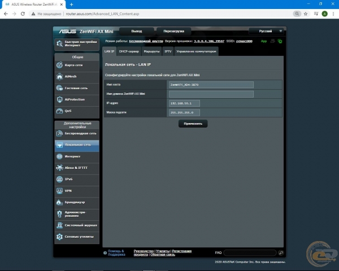Click the Internet (Интернет) globe icon
Image resolution: width=339 pixels, height=271 pixels.
point(59,156)
